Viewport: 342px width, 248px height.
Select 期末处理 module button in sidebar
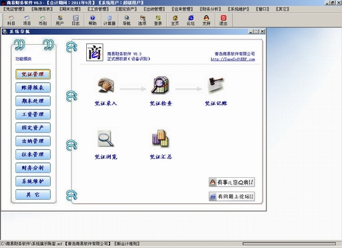(33, 101)
